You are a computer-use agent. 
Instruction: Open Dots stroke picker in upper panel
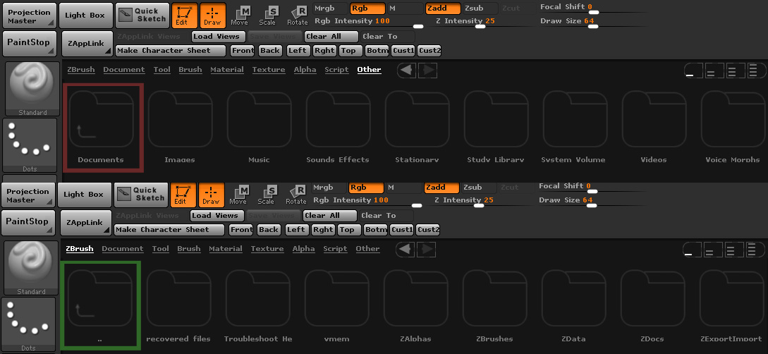click(x=30, y=145)
